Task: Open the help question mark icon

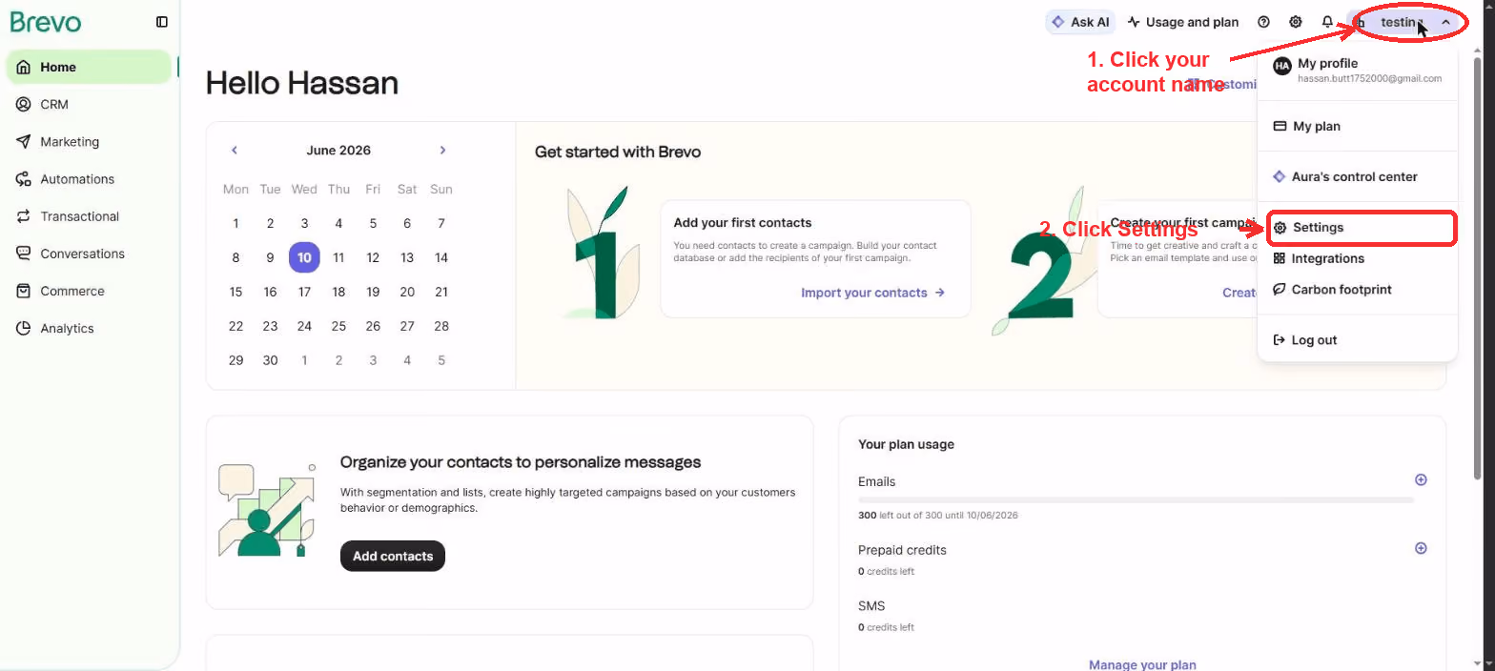Action: point(1263,22)
